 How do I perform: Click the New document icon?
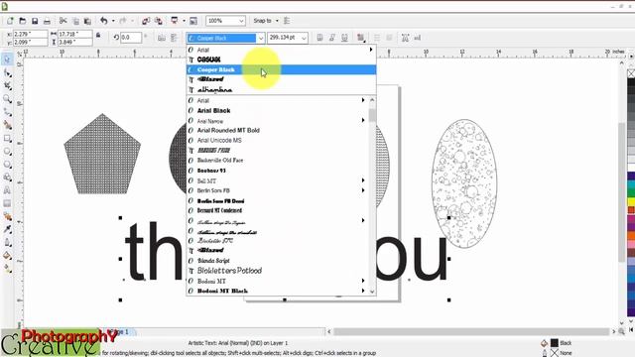click(x=10, y=21)
